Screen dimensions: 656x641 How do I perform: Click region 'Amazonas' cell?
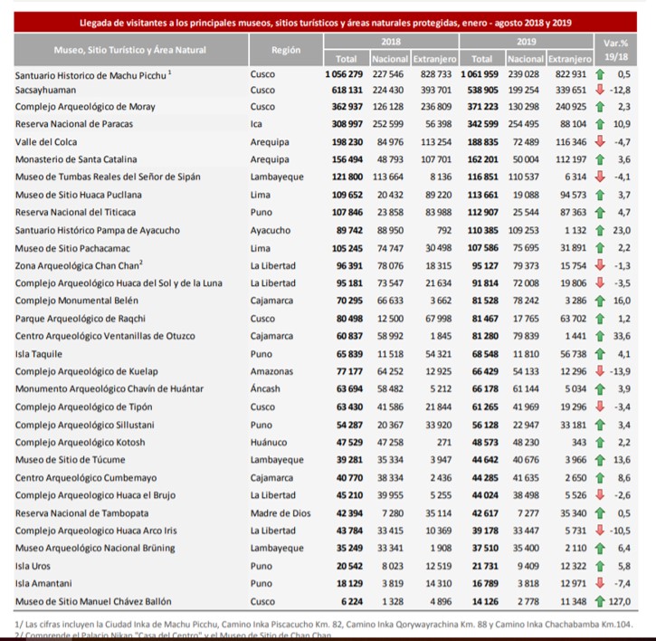tap(271, 371)
